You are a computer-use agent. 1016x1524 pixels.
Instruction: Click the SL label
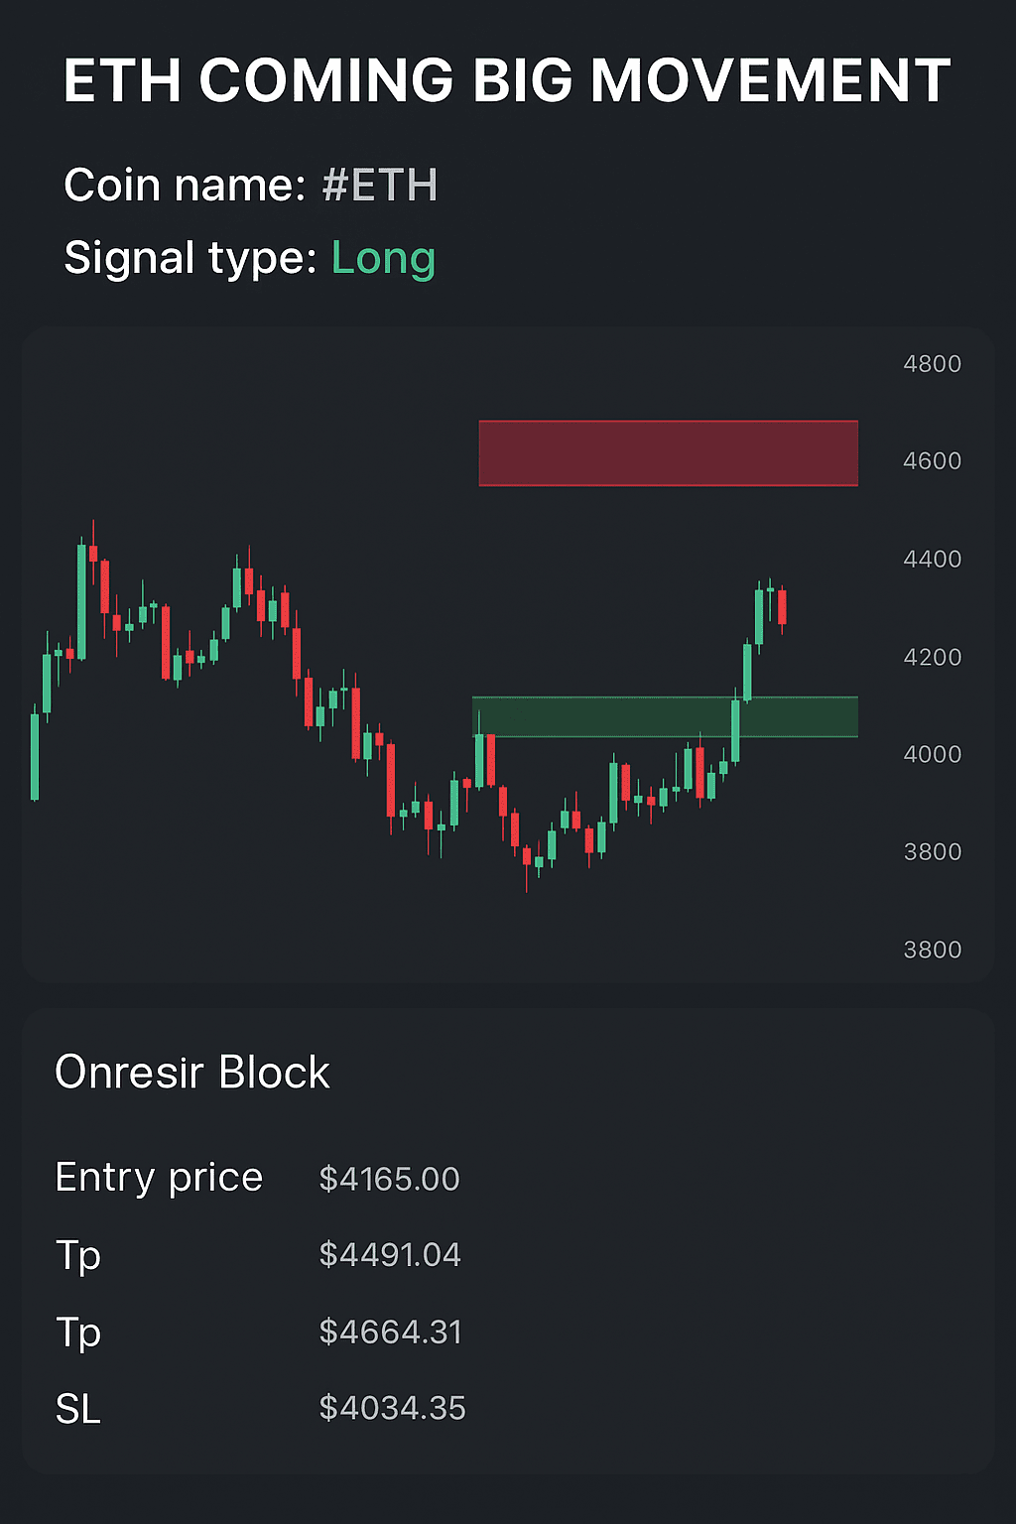(x=78, y=1409)
